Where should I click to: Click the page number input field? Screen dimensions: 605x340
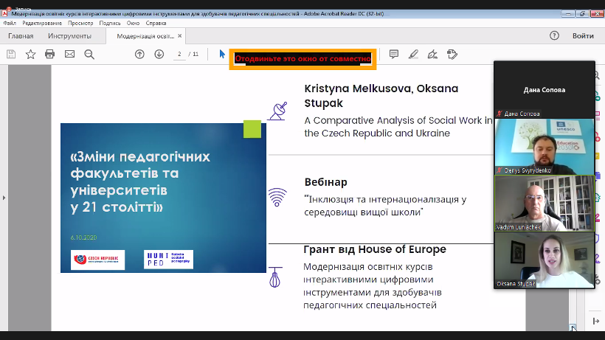179,54
